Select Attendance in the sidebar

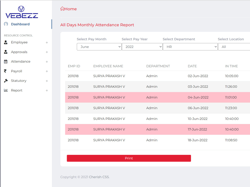20,62
